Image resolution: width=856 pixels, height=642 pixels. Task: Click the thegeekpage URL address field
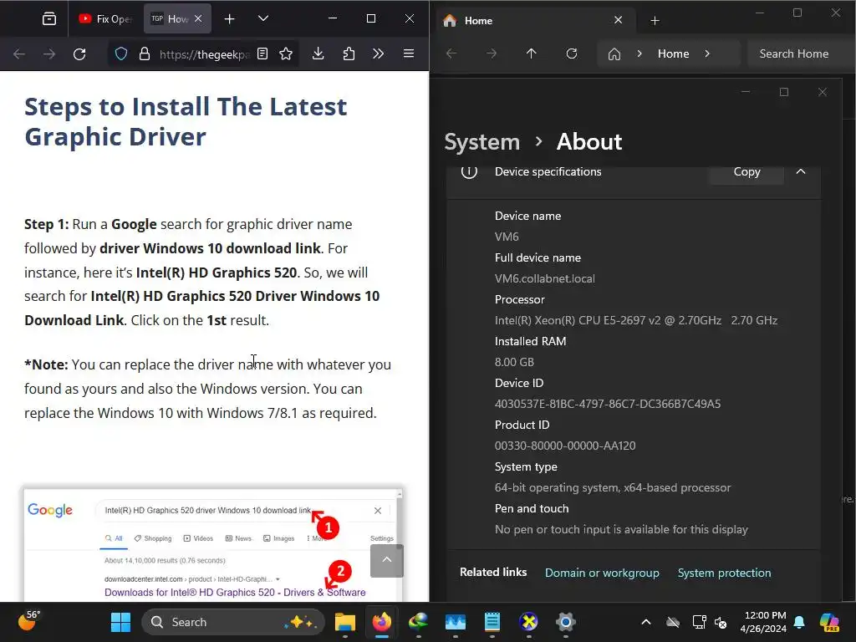pos(204,54)
